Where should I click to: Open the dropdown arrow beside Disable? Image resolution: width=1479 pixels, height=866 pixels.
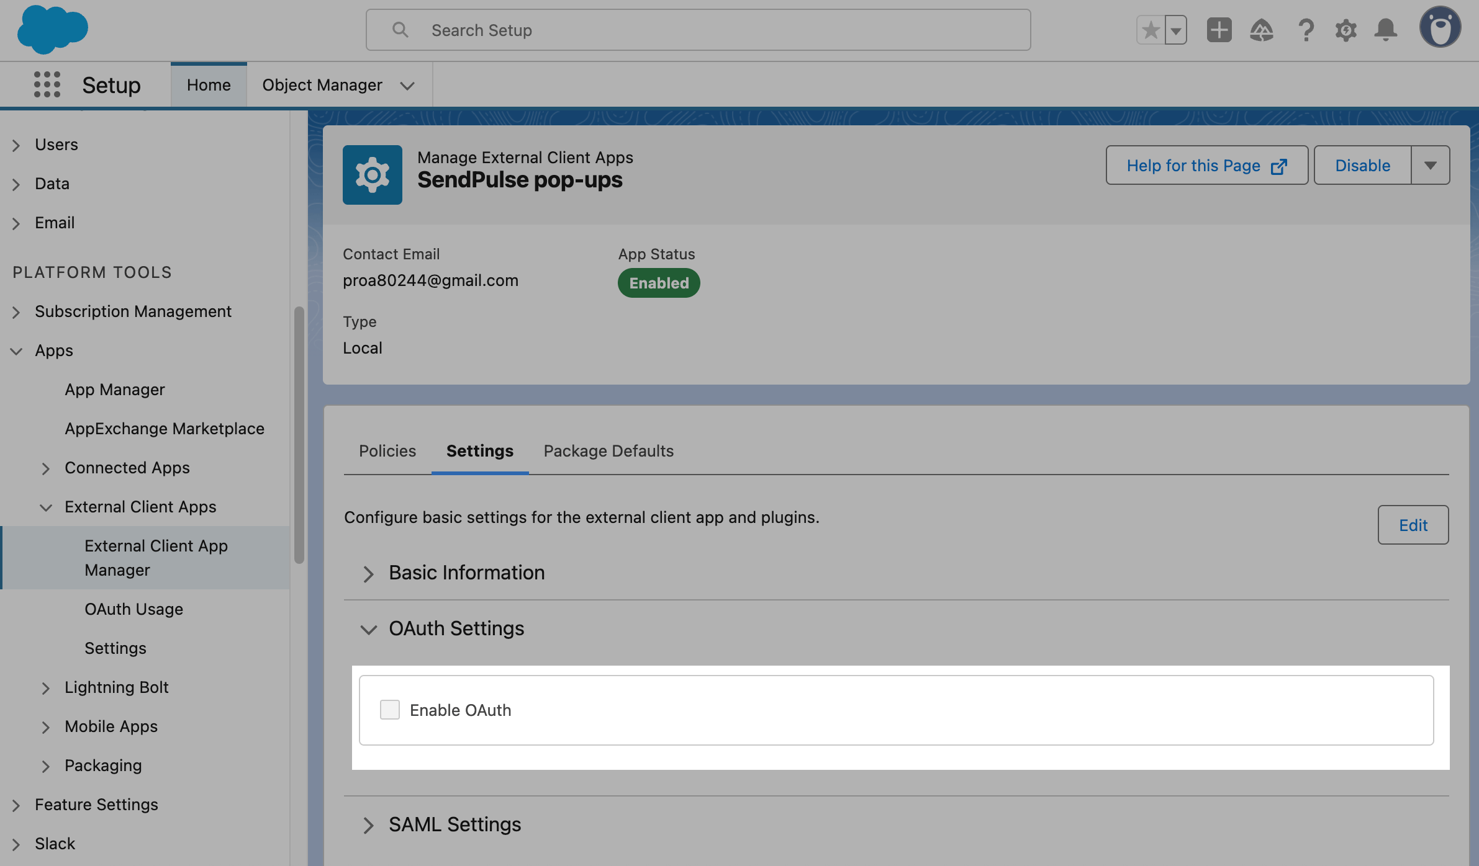[x=1431, y=165]
